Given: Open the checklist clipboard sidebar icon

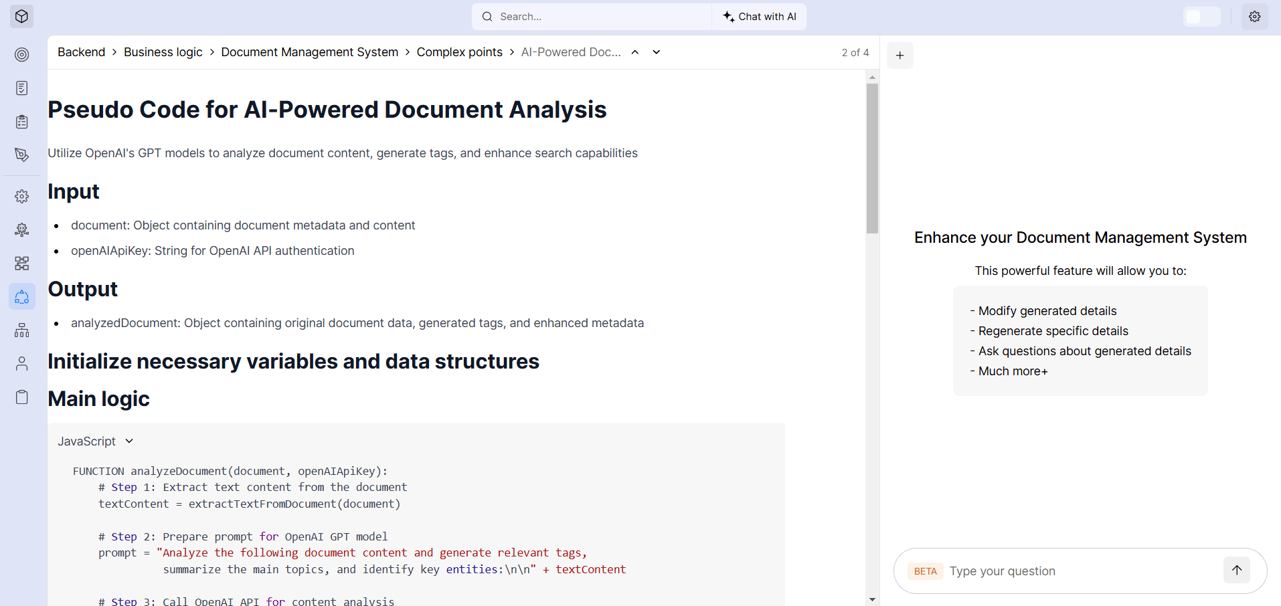Looking at the screenshot, I should click(x=22, y=121).
